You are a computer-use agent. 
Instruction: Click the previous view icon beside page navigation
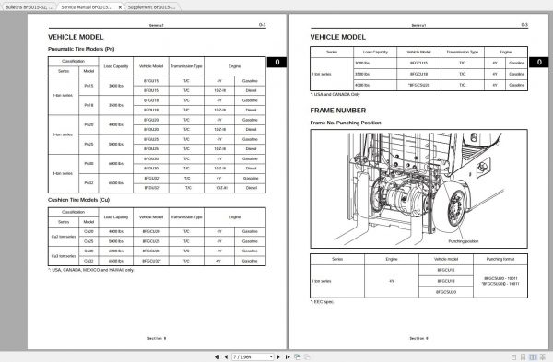point(298,357)
